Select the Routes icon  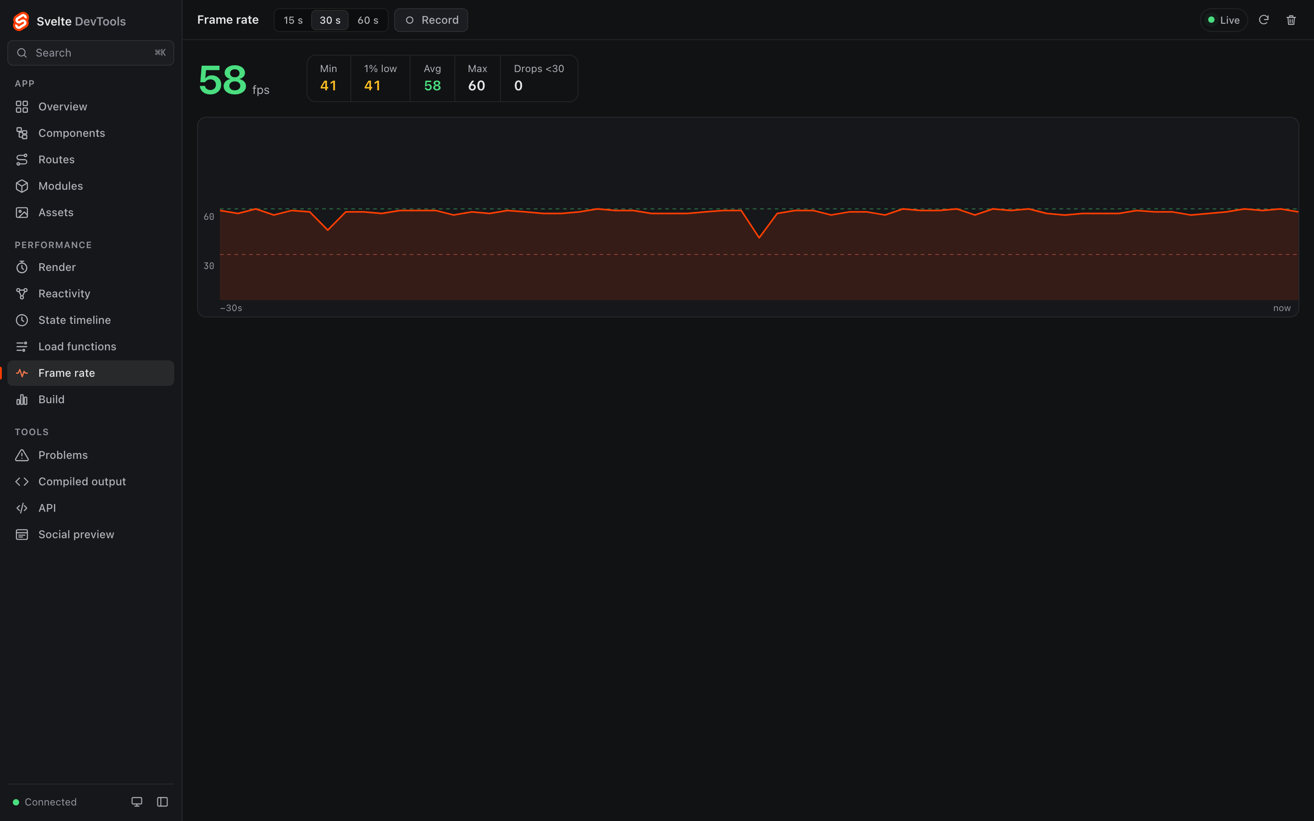(x=22, y=160)
